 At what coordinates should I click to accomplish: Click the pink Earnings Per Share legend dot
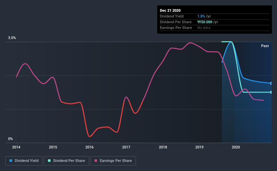click(x=96, y=161)
